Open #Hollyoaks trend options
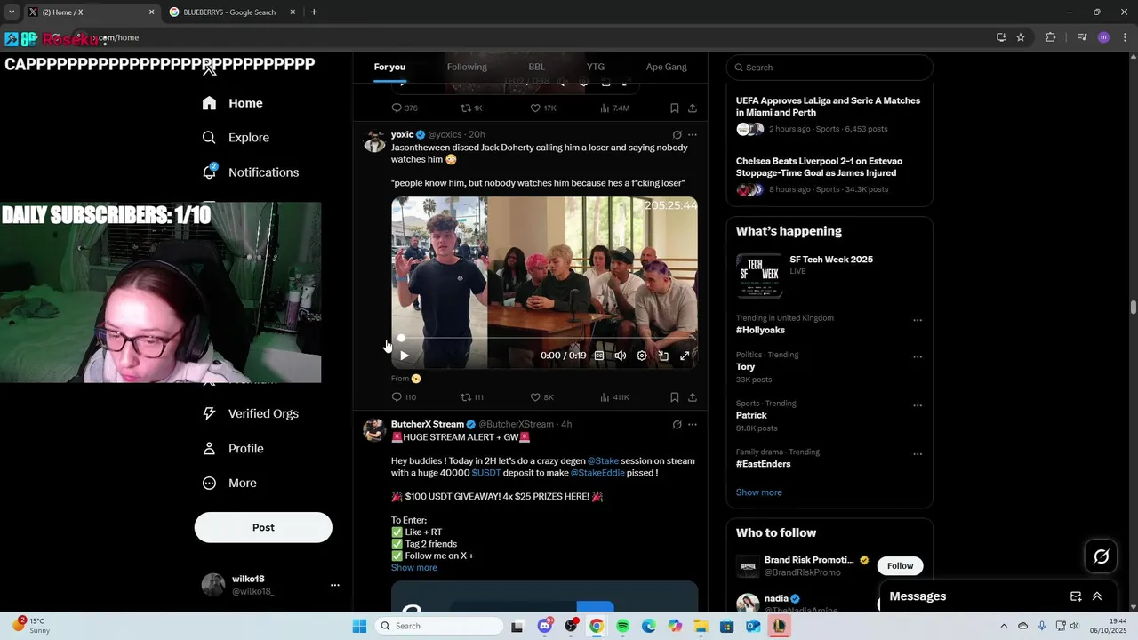This screenshot has height=640, width=1138. point(918,320)
